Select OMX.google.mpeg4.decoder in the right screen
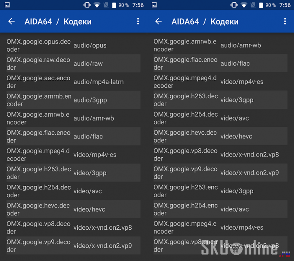The width and height of the screenshot is (294, 261). coord(220,81)
